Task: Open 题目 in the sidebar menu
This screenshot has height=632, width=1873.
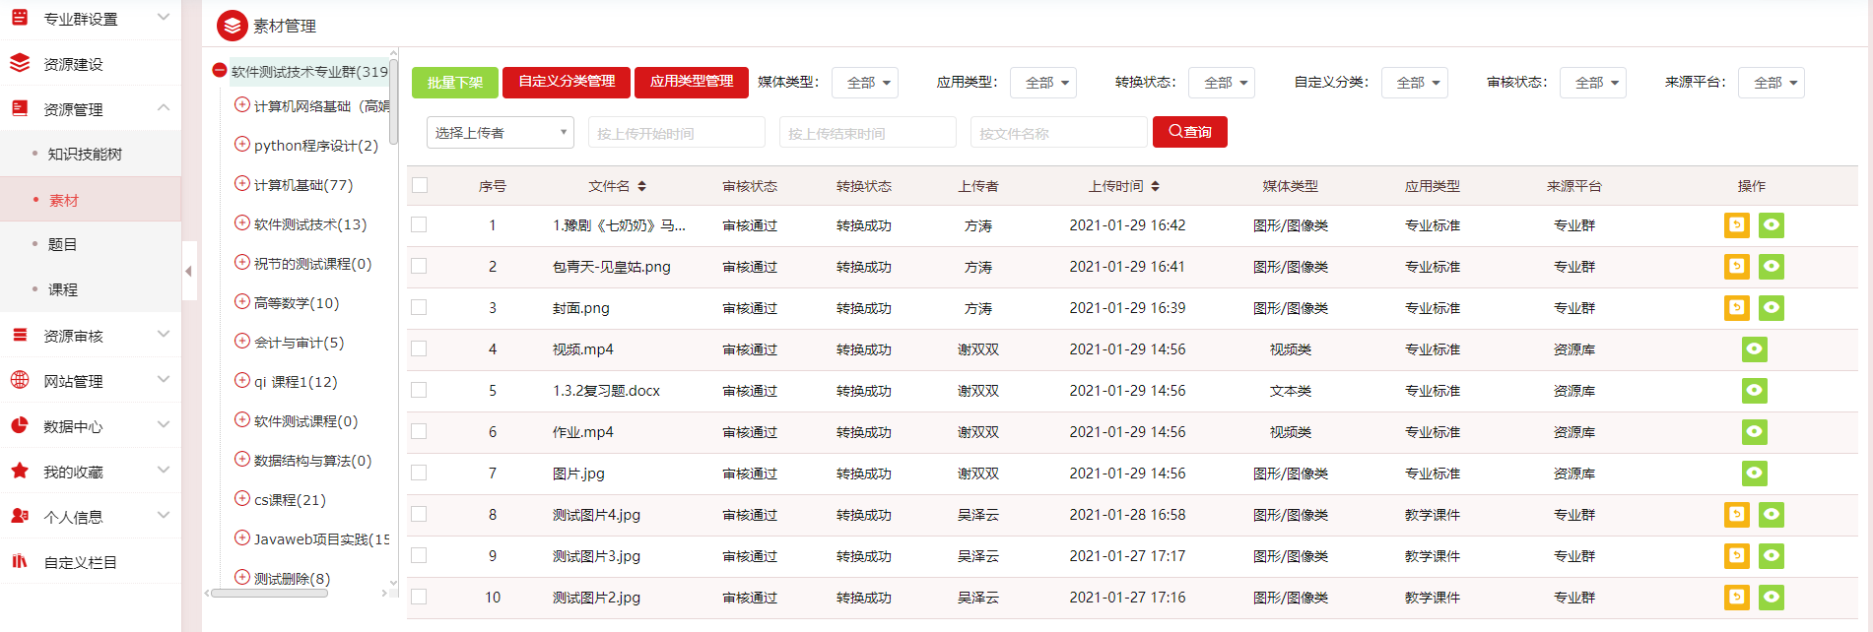Action: click(63, 245)
